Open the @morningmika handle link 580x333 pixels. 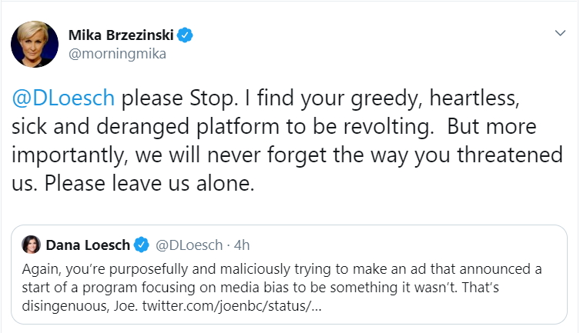click(x=117, y=54)
